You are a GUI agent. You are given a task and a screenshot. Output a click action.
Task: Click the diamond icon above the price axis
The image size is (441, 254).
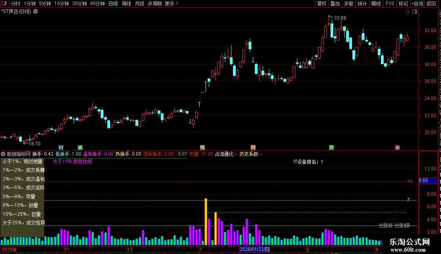click(x=407, y=12)
